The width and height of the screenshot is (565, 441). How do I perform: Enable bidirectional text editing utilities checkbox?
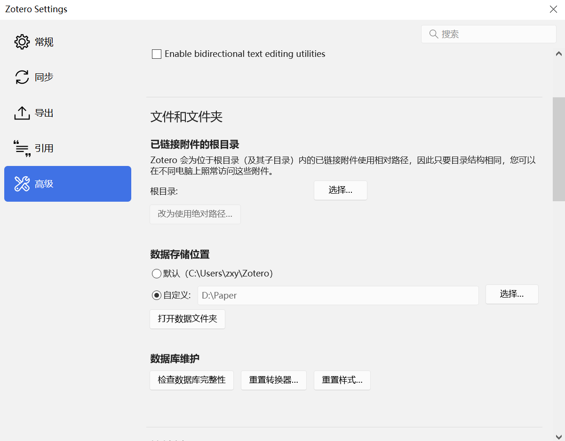[x=157, y=54]
